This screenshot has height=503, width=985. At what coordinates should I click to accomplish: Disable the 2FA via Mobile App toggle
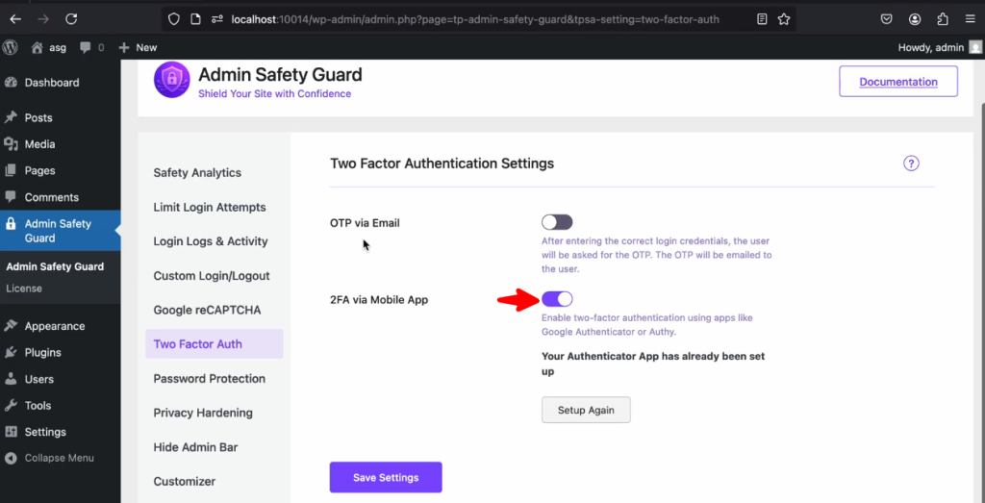[x=557, y=299]
